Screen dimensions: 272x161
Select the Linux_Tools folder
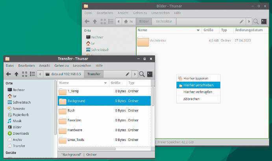pyautogui.click(x=104, y=140)
